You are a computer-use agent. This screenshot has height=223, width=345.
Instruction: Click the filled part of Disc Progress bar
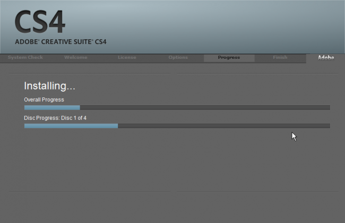coord(71,126)
